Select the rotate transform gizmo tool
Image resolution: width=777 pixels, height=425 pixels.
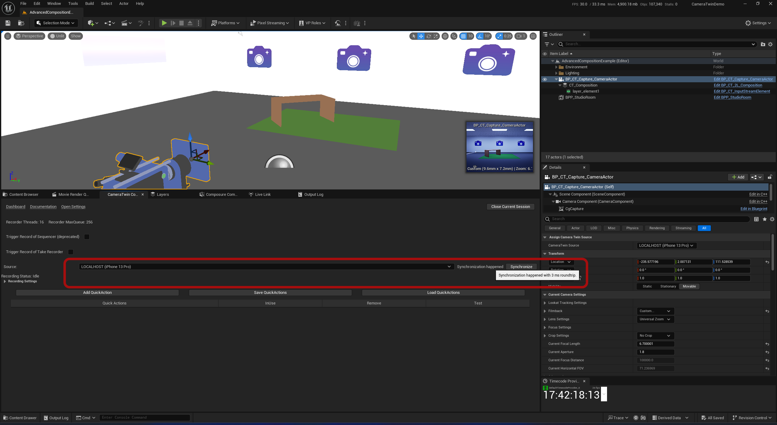(x=429, y=36)
